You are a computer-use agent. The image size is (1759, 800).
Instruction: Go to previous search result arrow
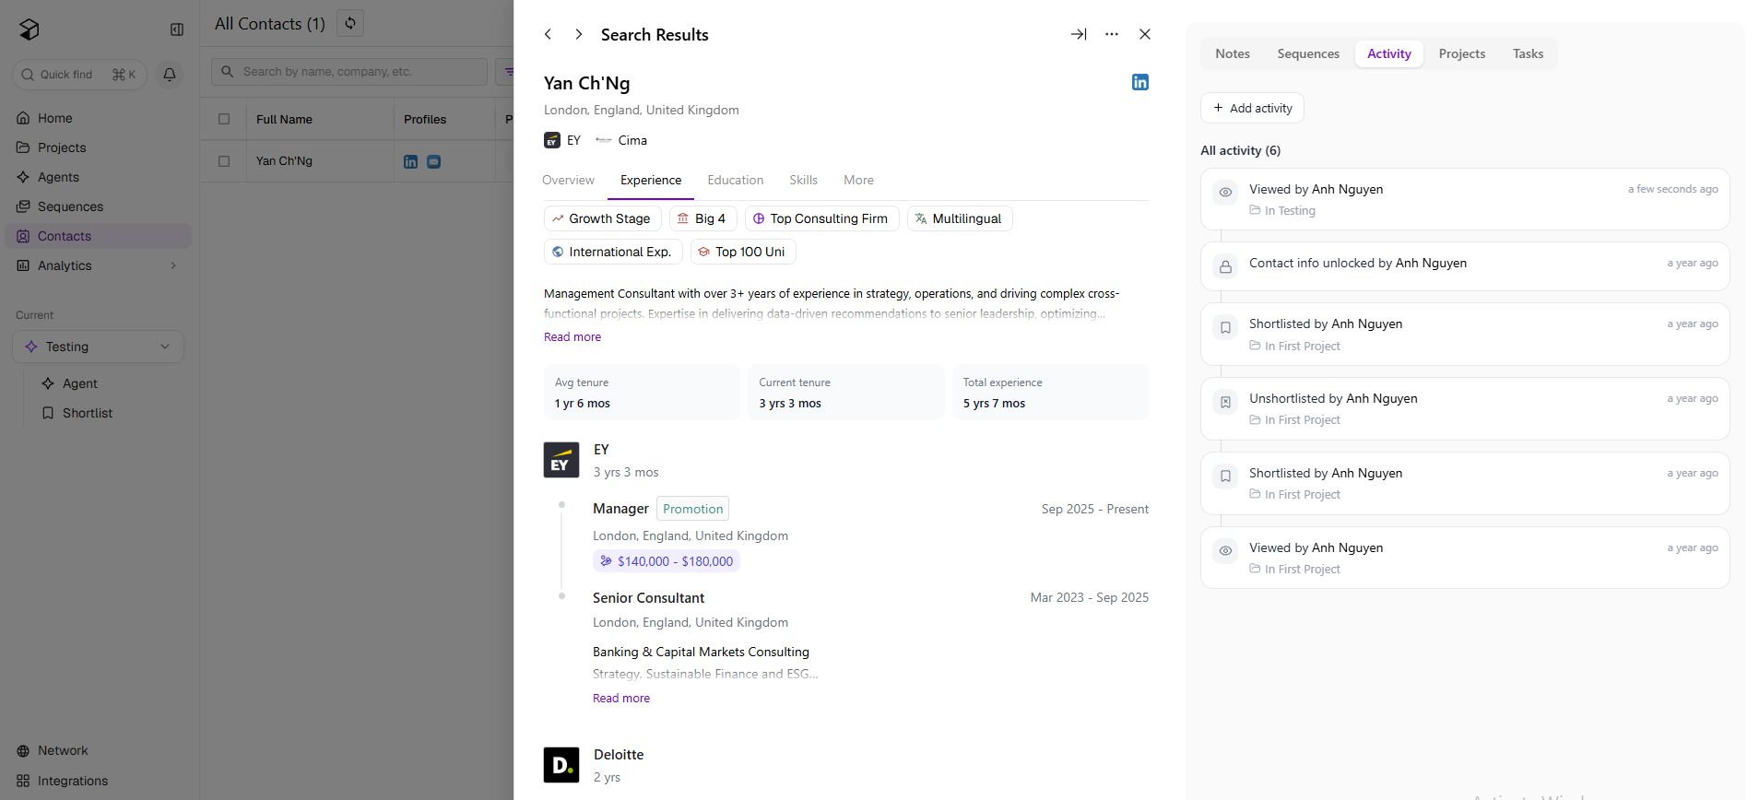(548, 34)
